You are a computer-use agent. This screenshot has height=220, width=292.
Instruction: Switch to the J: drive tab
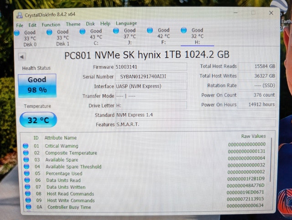(x=130, y=37)
